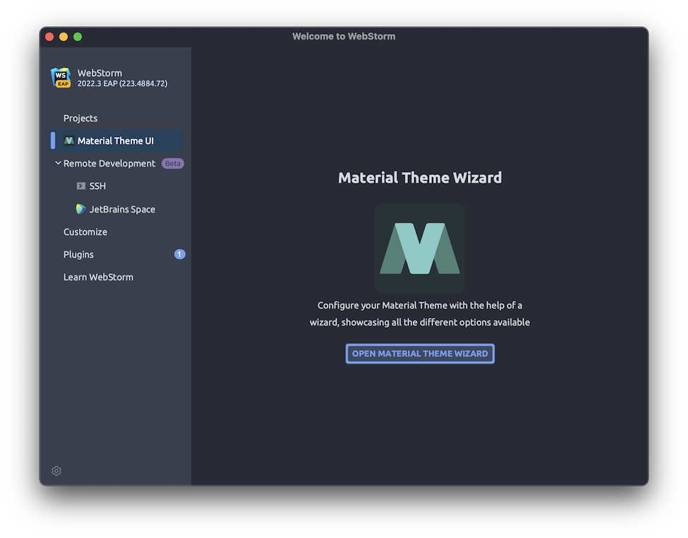Click the Open Material Theme Wizard button
Viewport: 688px width, 538px height.
pos(419,353)
